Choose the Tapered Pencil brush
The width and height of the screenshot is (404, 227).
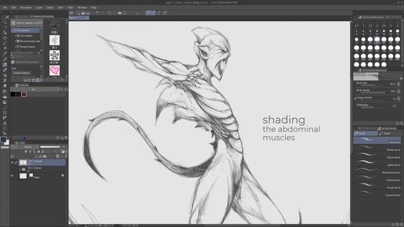click(377, 194)
